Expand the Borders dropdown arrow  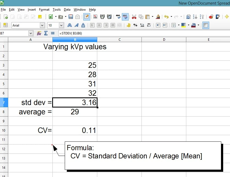(179, 25)
